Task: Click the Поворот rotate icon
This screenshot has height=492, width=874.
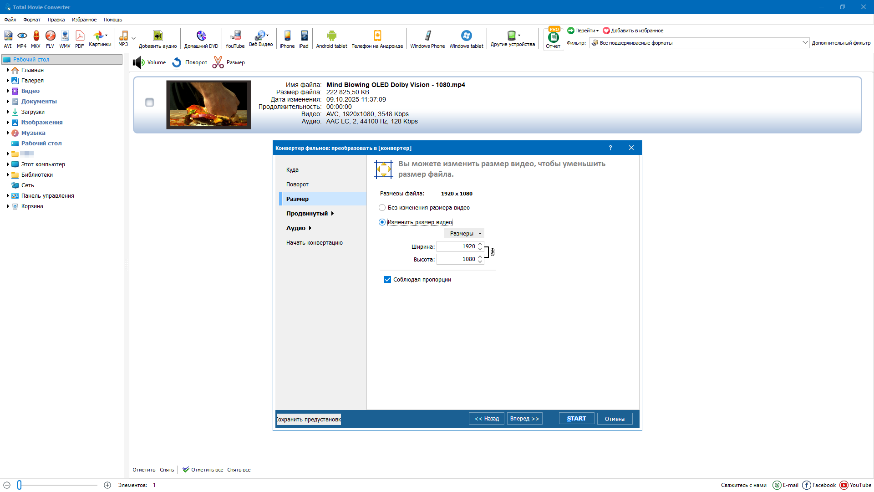Action: [177, 62]
